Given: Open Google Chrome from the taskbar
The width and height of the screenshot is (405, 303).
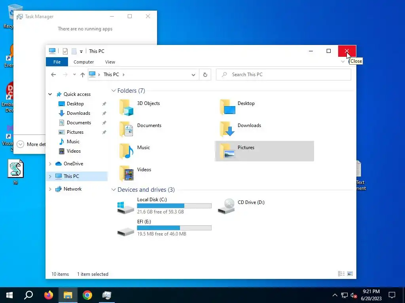Looking at the screenshot, I should [87, 295].
